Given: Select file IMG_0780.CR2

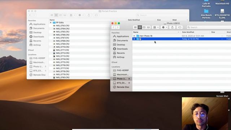Looking at the screenshot, I should point(62,77).
